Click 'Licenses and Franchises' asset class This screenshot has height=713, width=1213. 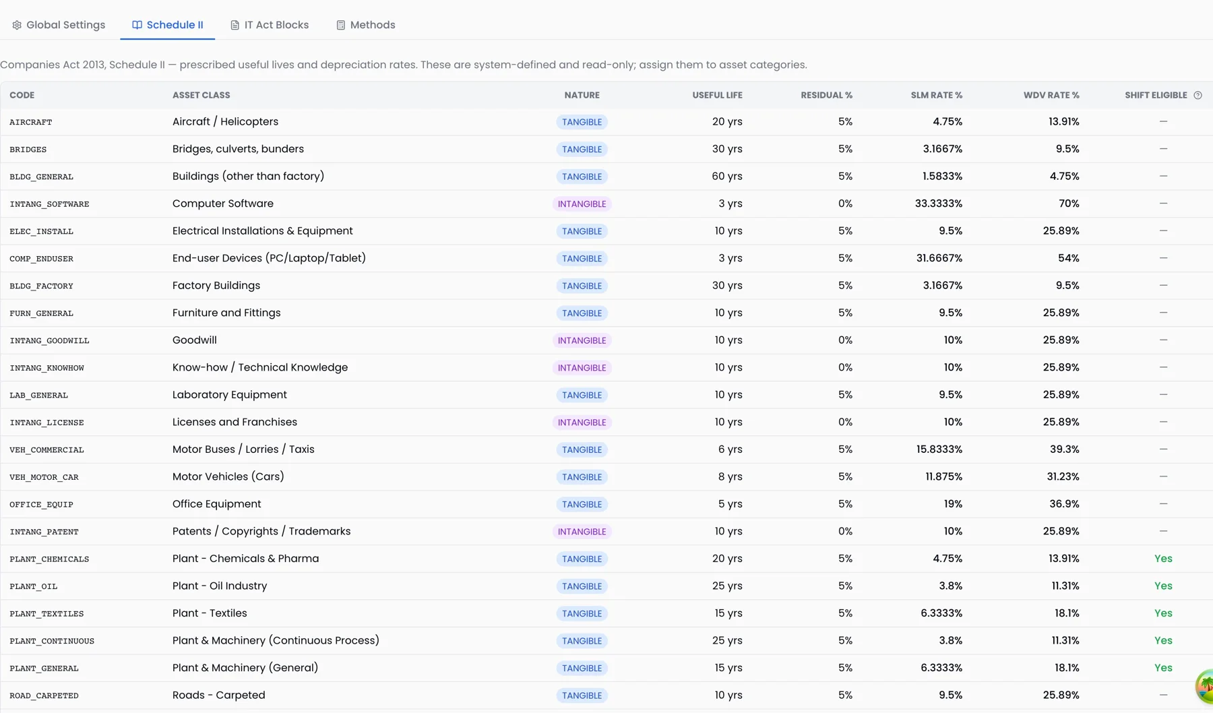point(235,422)
